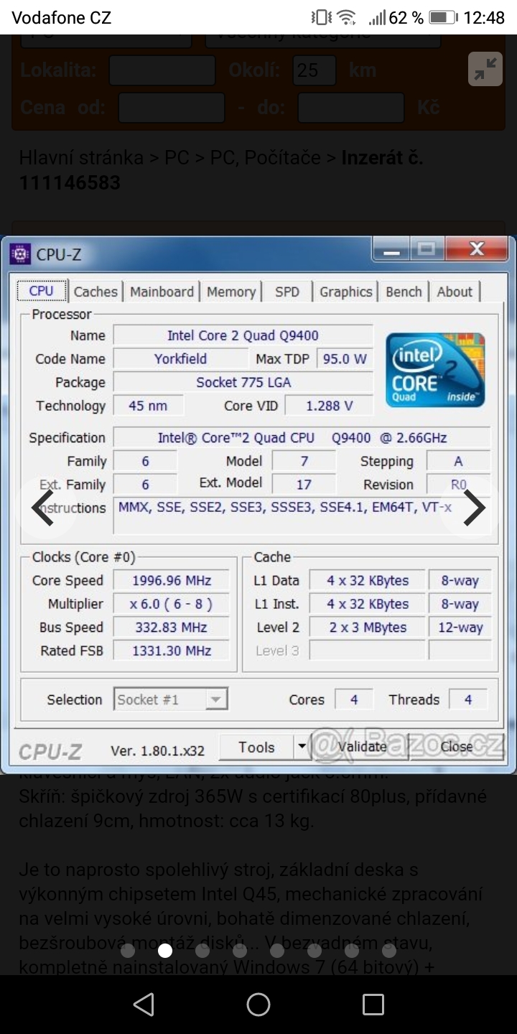Select the third gallery pagination dot
This screenshot has height=1034, width=517.
click(202, 951)
